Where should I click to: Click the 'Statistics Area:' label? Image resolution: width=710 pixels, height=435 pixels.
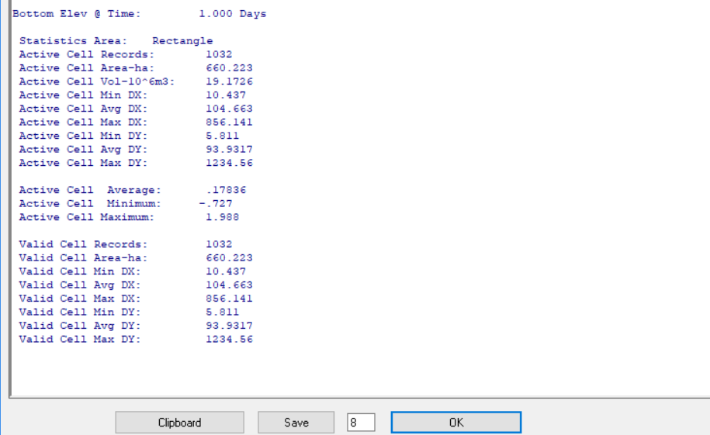(x=74, y=41)
